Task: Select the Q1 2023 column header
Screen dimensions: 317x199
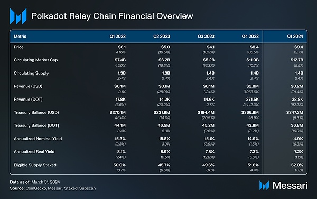Action: pyautogui.click(x=118, y=37)
